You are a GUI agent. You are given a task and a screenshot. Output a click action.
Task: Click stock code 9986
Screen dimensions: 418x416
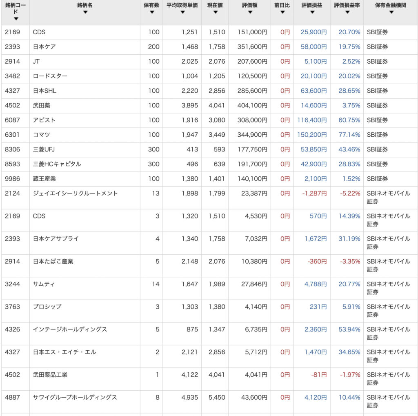(12, 179)
